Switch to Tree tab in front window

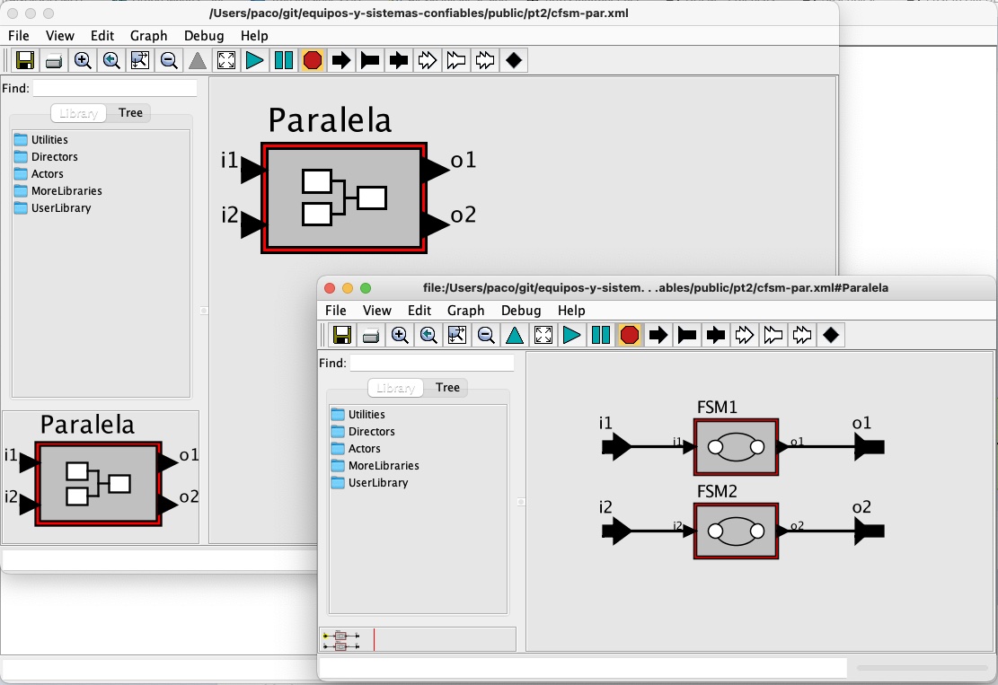tap(447, 387)
